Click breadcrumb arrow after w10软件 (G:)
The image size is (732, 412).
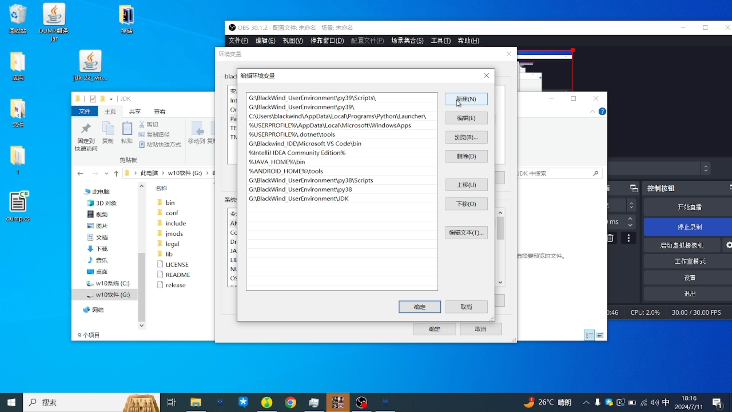[x=207, y=173]
